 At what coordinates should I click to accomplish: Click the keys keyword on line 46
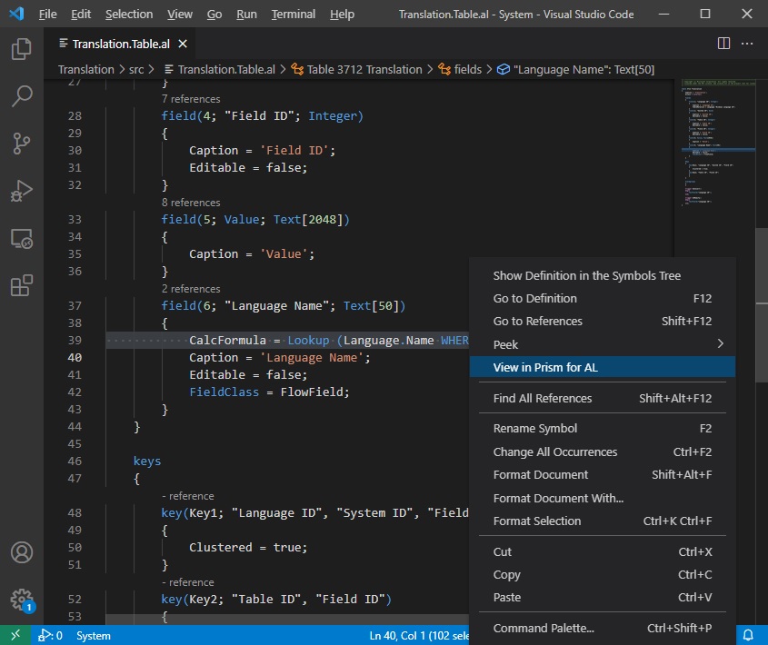pos(147,461)
